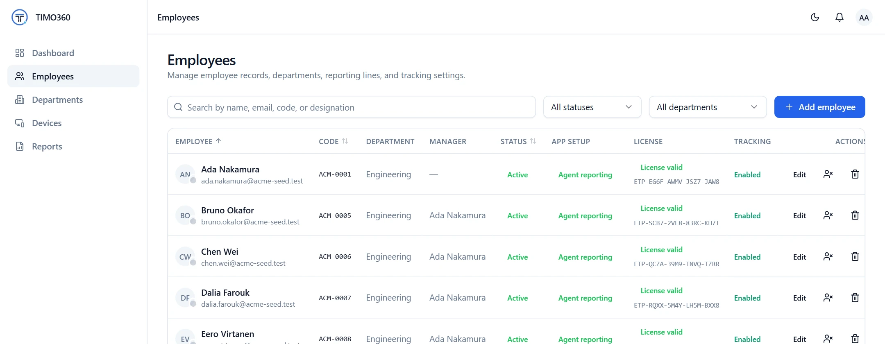The image size is (885, 344).
Task: Open the All departments filter dropdown
Action: click(708, 107)
